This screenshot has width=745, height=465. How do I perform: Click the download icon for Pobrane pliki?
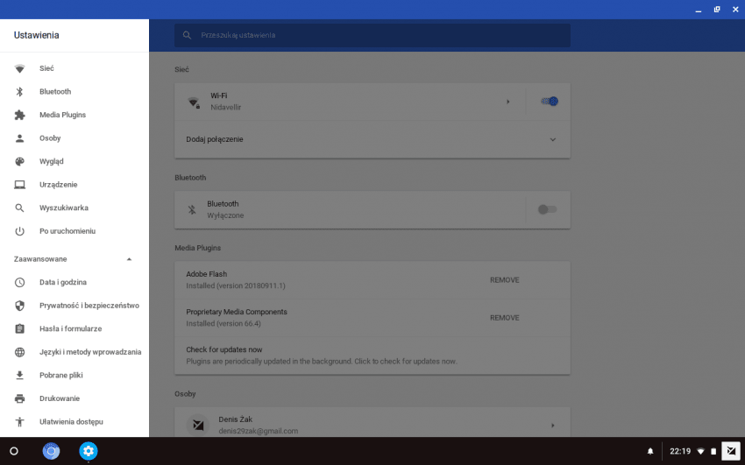point(19,376)
